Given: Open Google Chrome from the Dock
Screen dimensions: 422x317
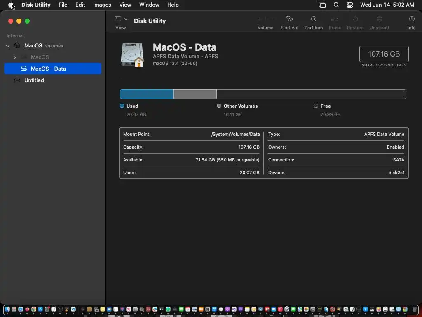Looking at the screenshot, I should tap(34, 309).
